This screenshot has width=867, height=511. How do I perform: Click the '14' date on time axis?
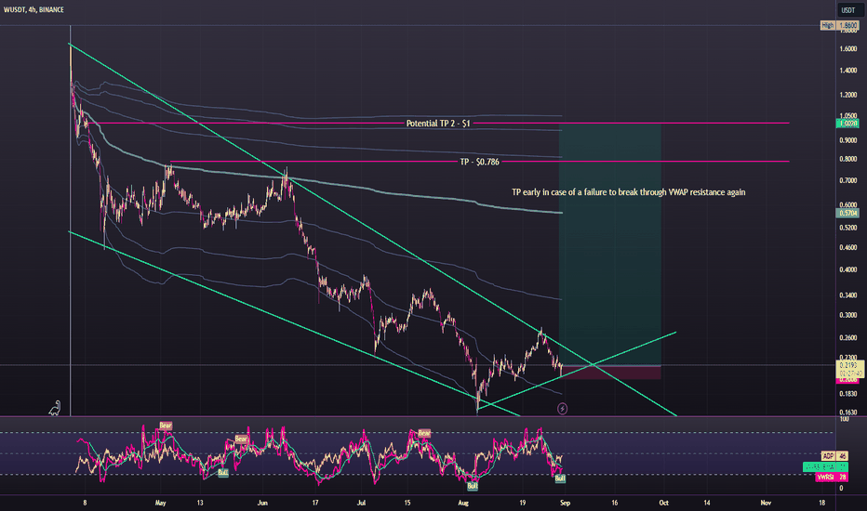coord(707,503)
